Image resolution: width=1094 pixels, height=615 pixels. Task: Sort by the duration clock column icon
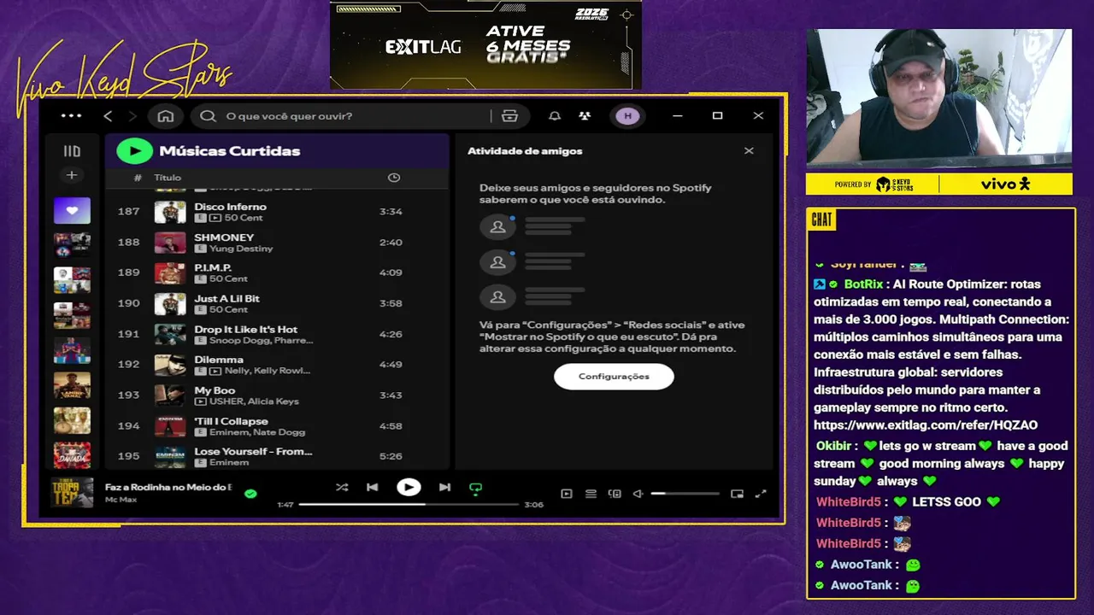coord(394,178)
